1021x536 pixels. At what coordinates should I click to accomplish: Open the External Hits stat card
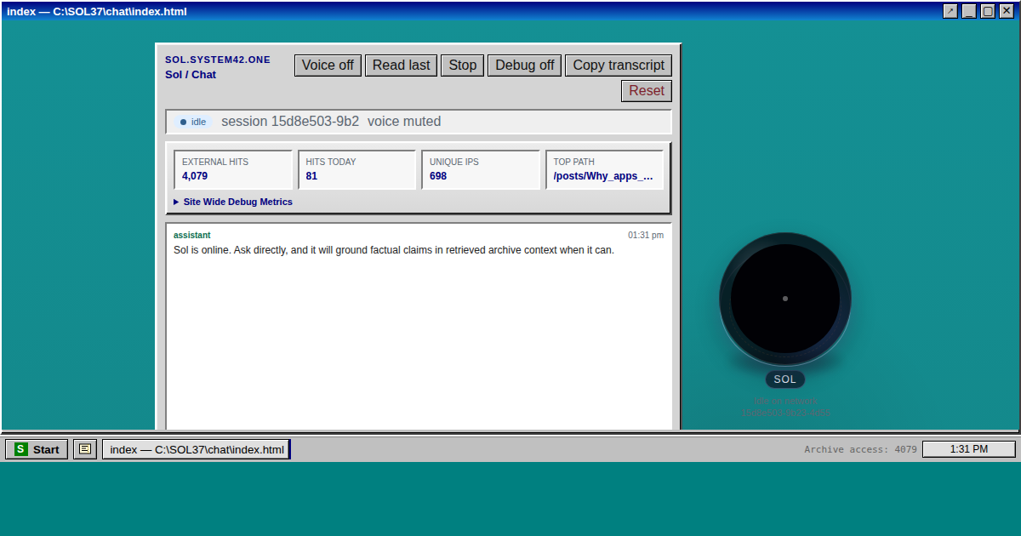click(x=232, y=169)
